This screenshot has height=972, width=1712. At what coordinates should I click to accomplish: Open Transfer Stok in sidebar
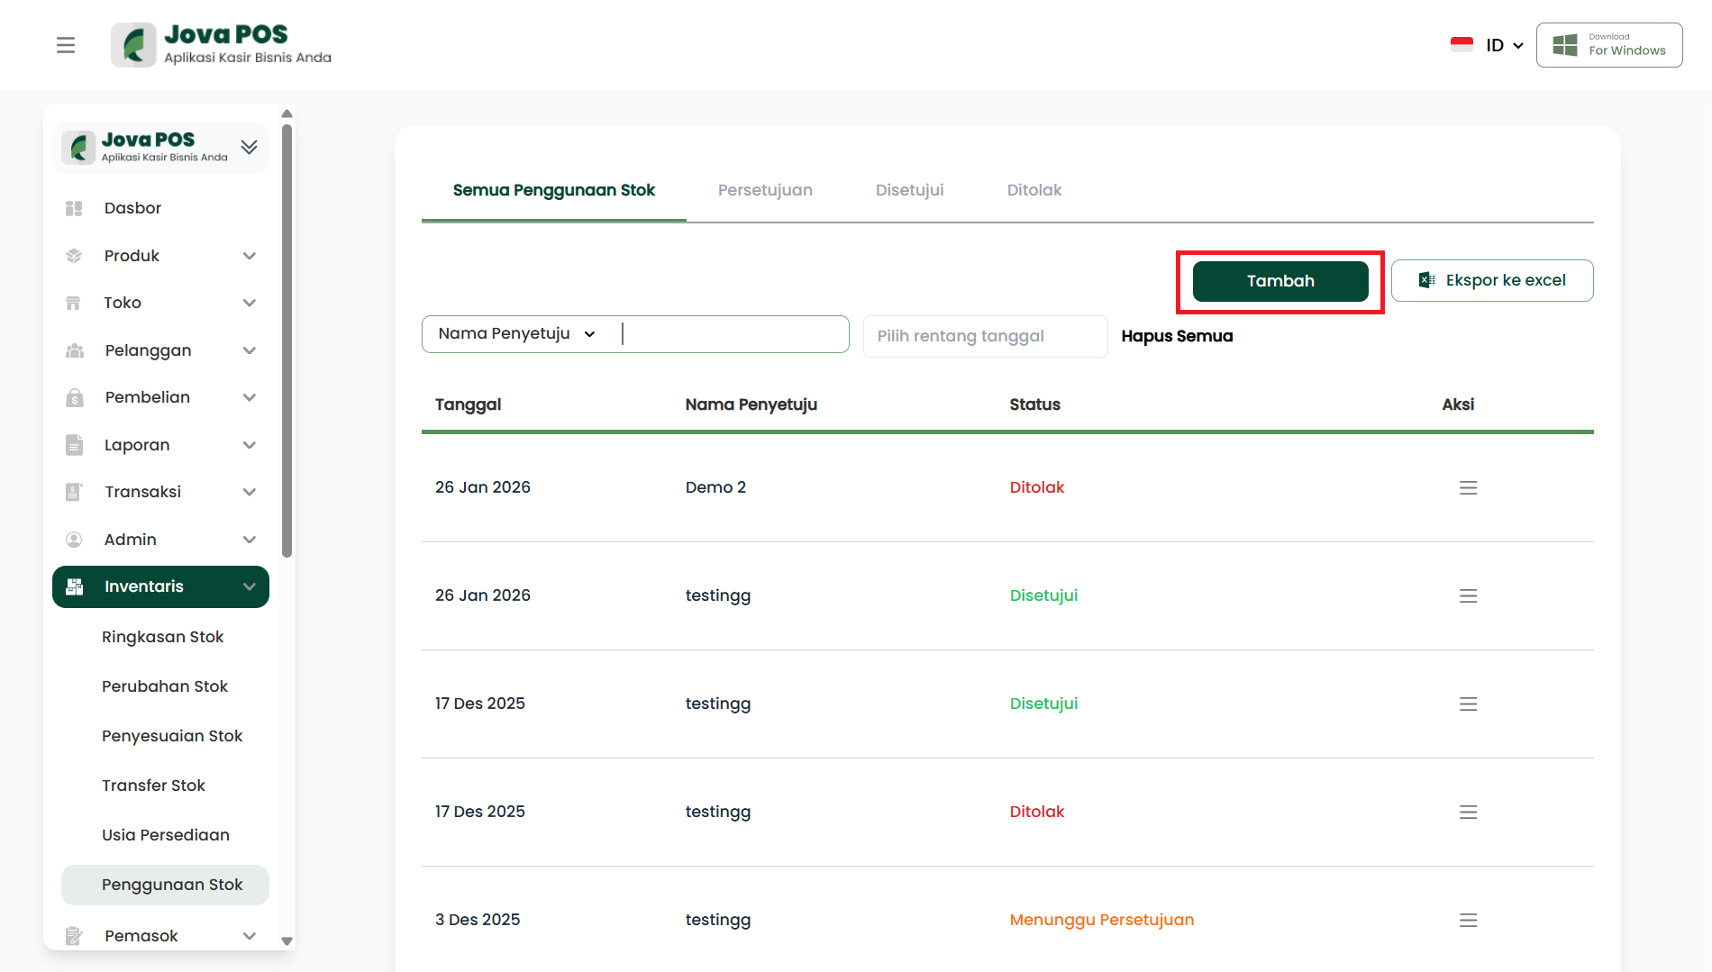(153, 786)
